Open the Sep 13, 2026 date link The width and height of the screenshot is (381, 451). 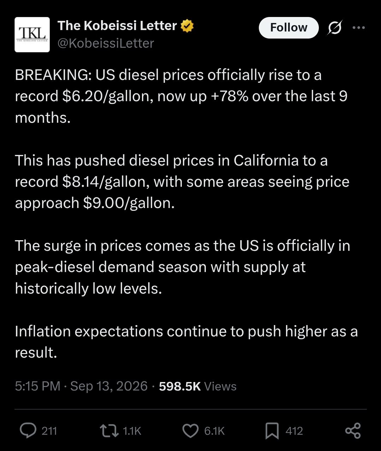point(109,386)
